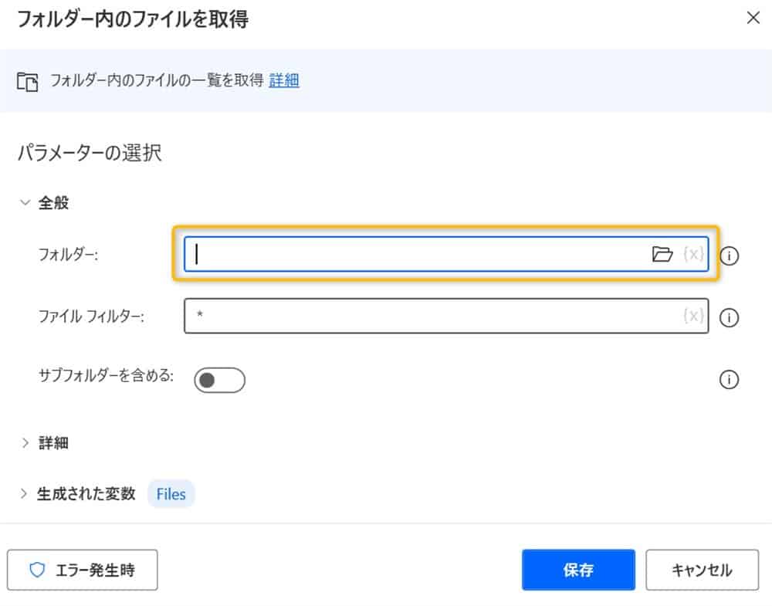Click the 保存 button
The height and width of the screenshot is (606, 772).
click(x=578, y=570)
